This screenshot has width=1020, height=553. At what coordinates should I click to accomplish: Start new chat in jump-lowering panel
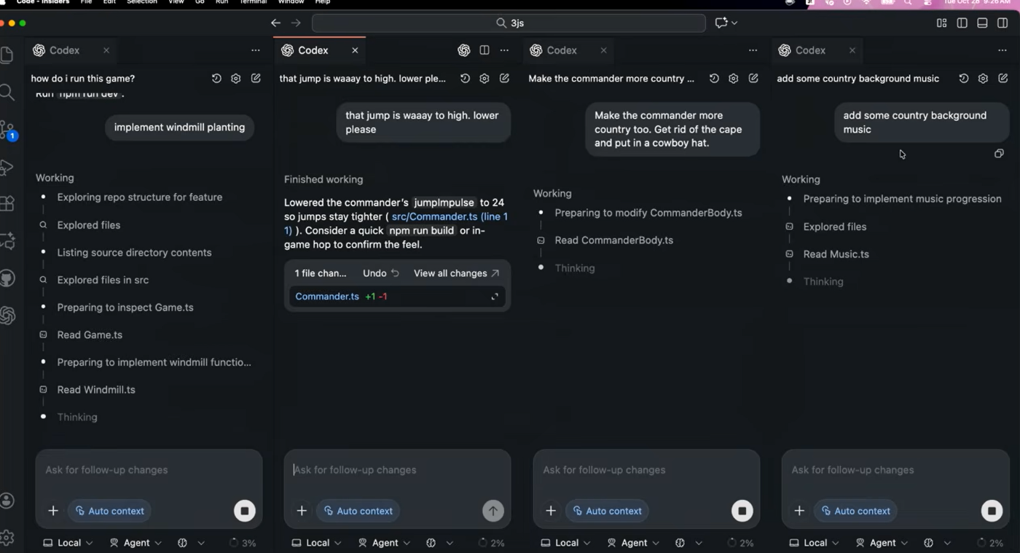[x=504, y=79]
